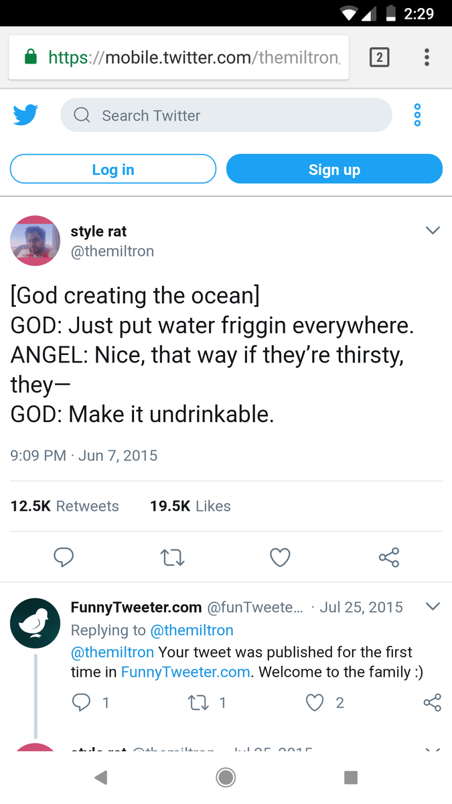Reply to the FunnyTweeter.com comment
452x804 pixels.
click(x=81, y=702)
